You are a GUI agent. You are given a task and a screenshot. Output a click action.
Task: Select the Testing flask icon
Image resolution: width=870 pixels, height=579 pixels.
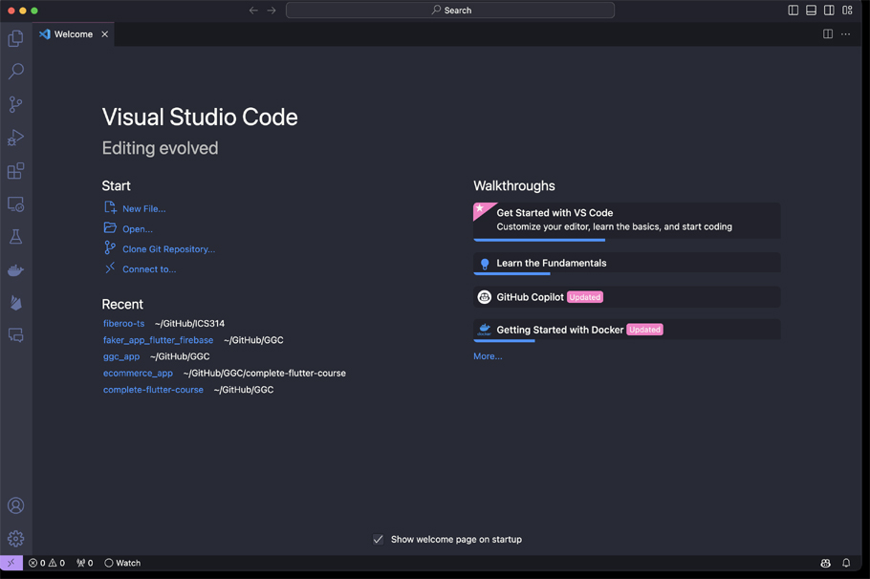point(15,236)
